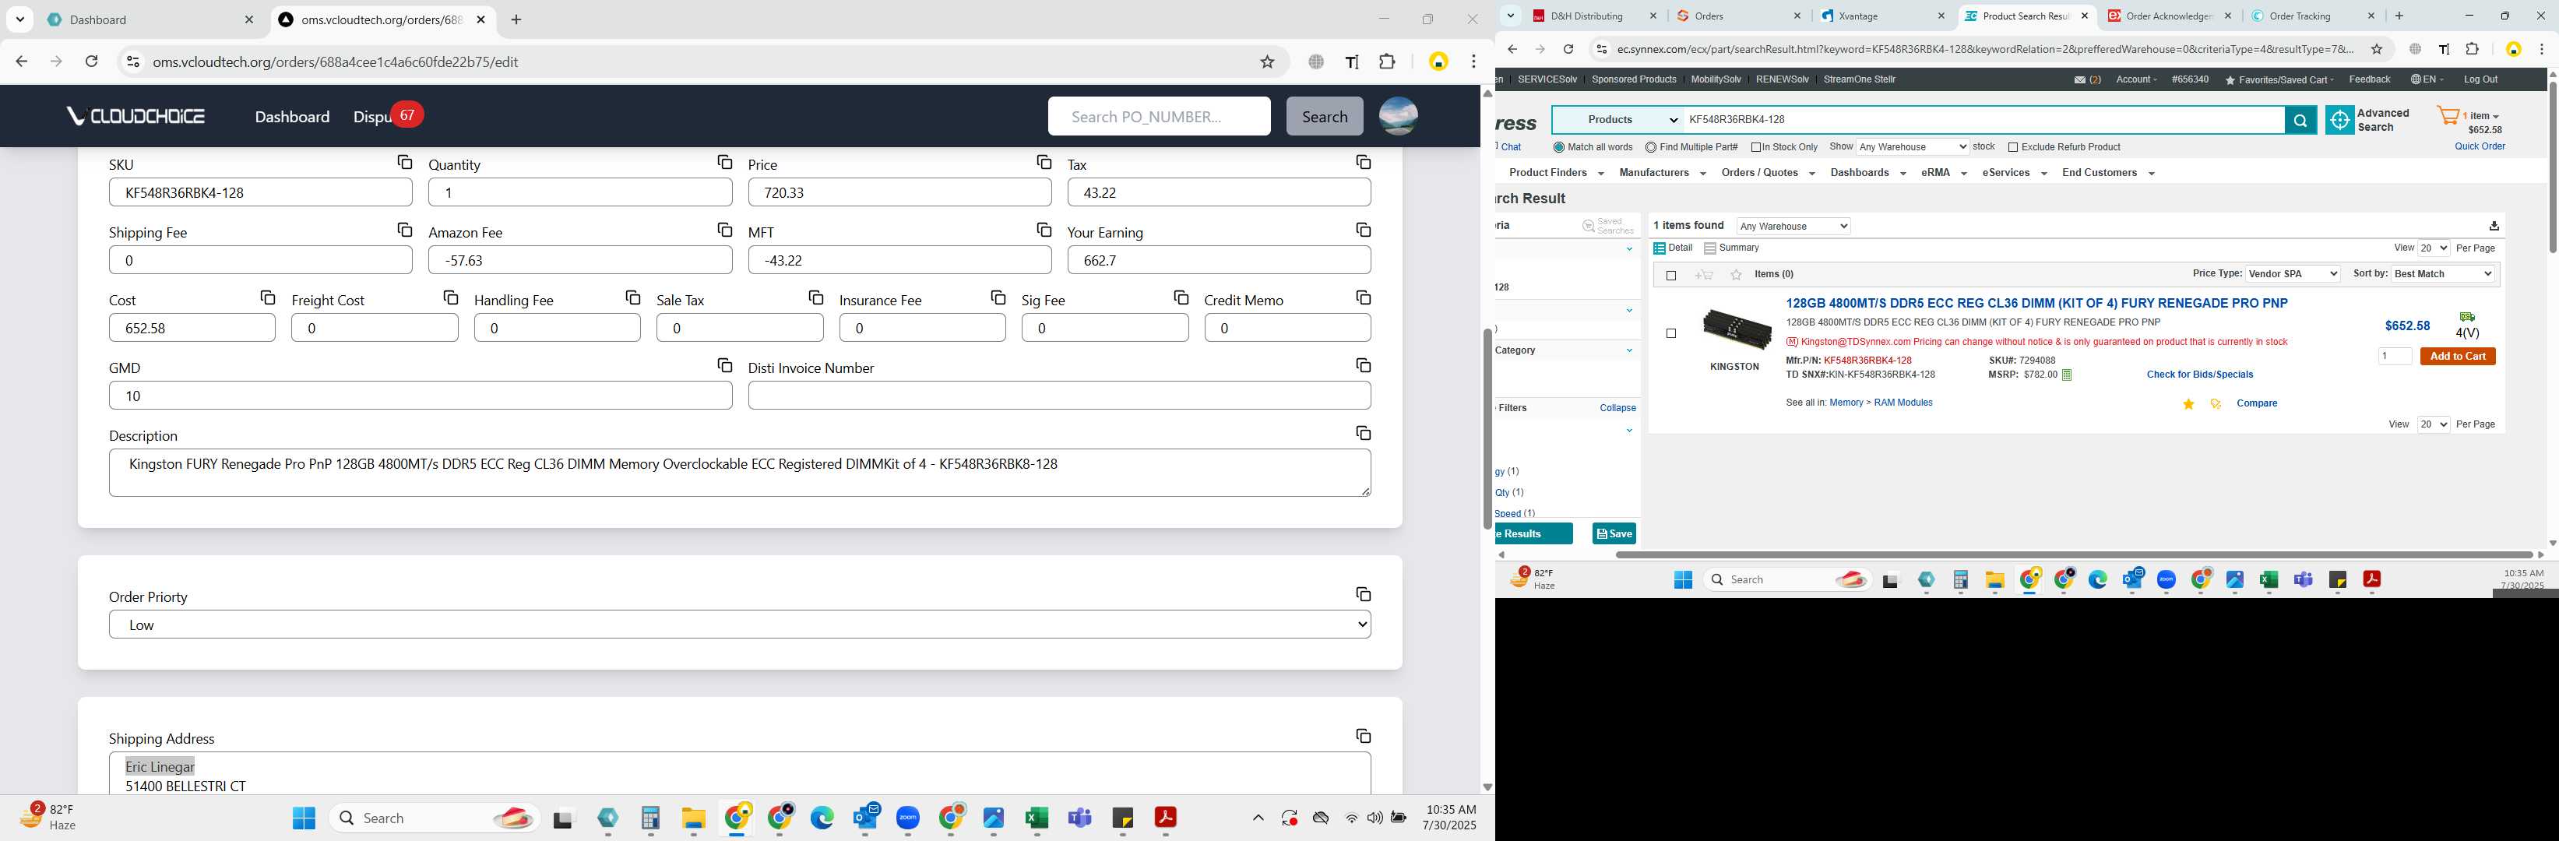Copy the Sig Fee value
This screenshot has width=2559, height=841.
pos(1181,297)
